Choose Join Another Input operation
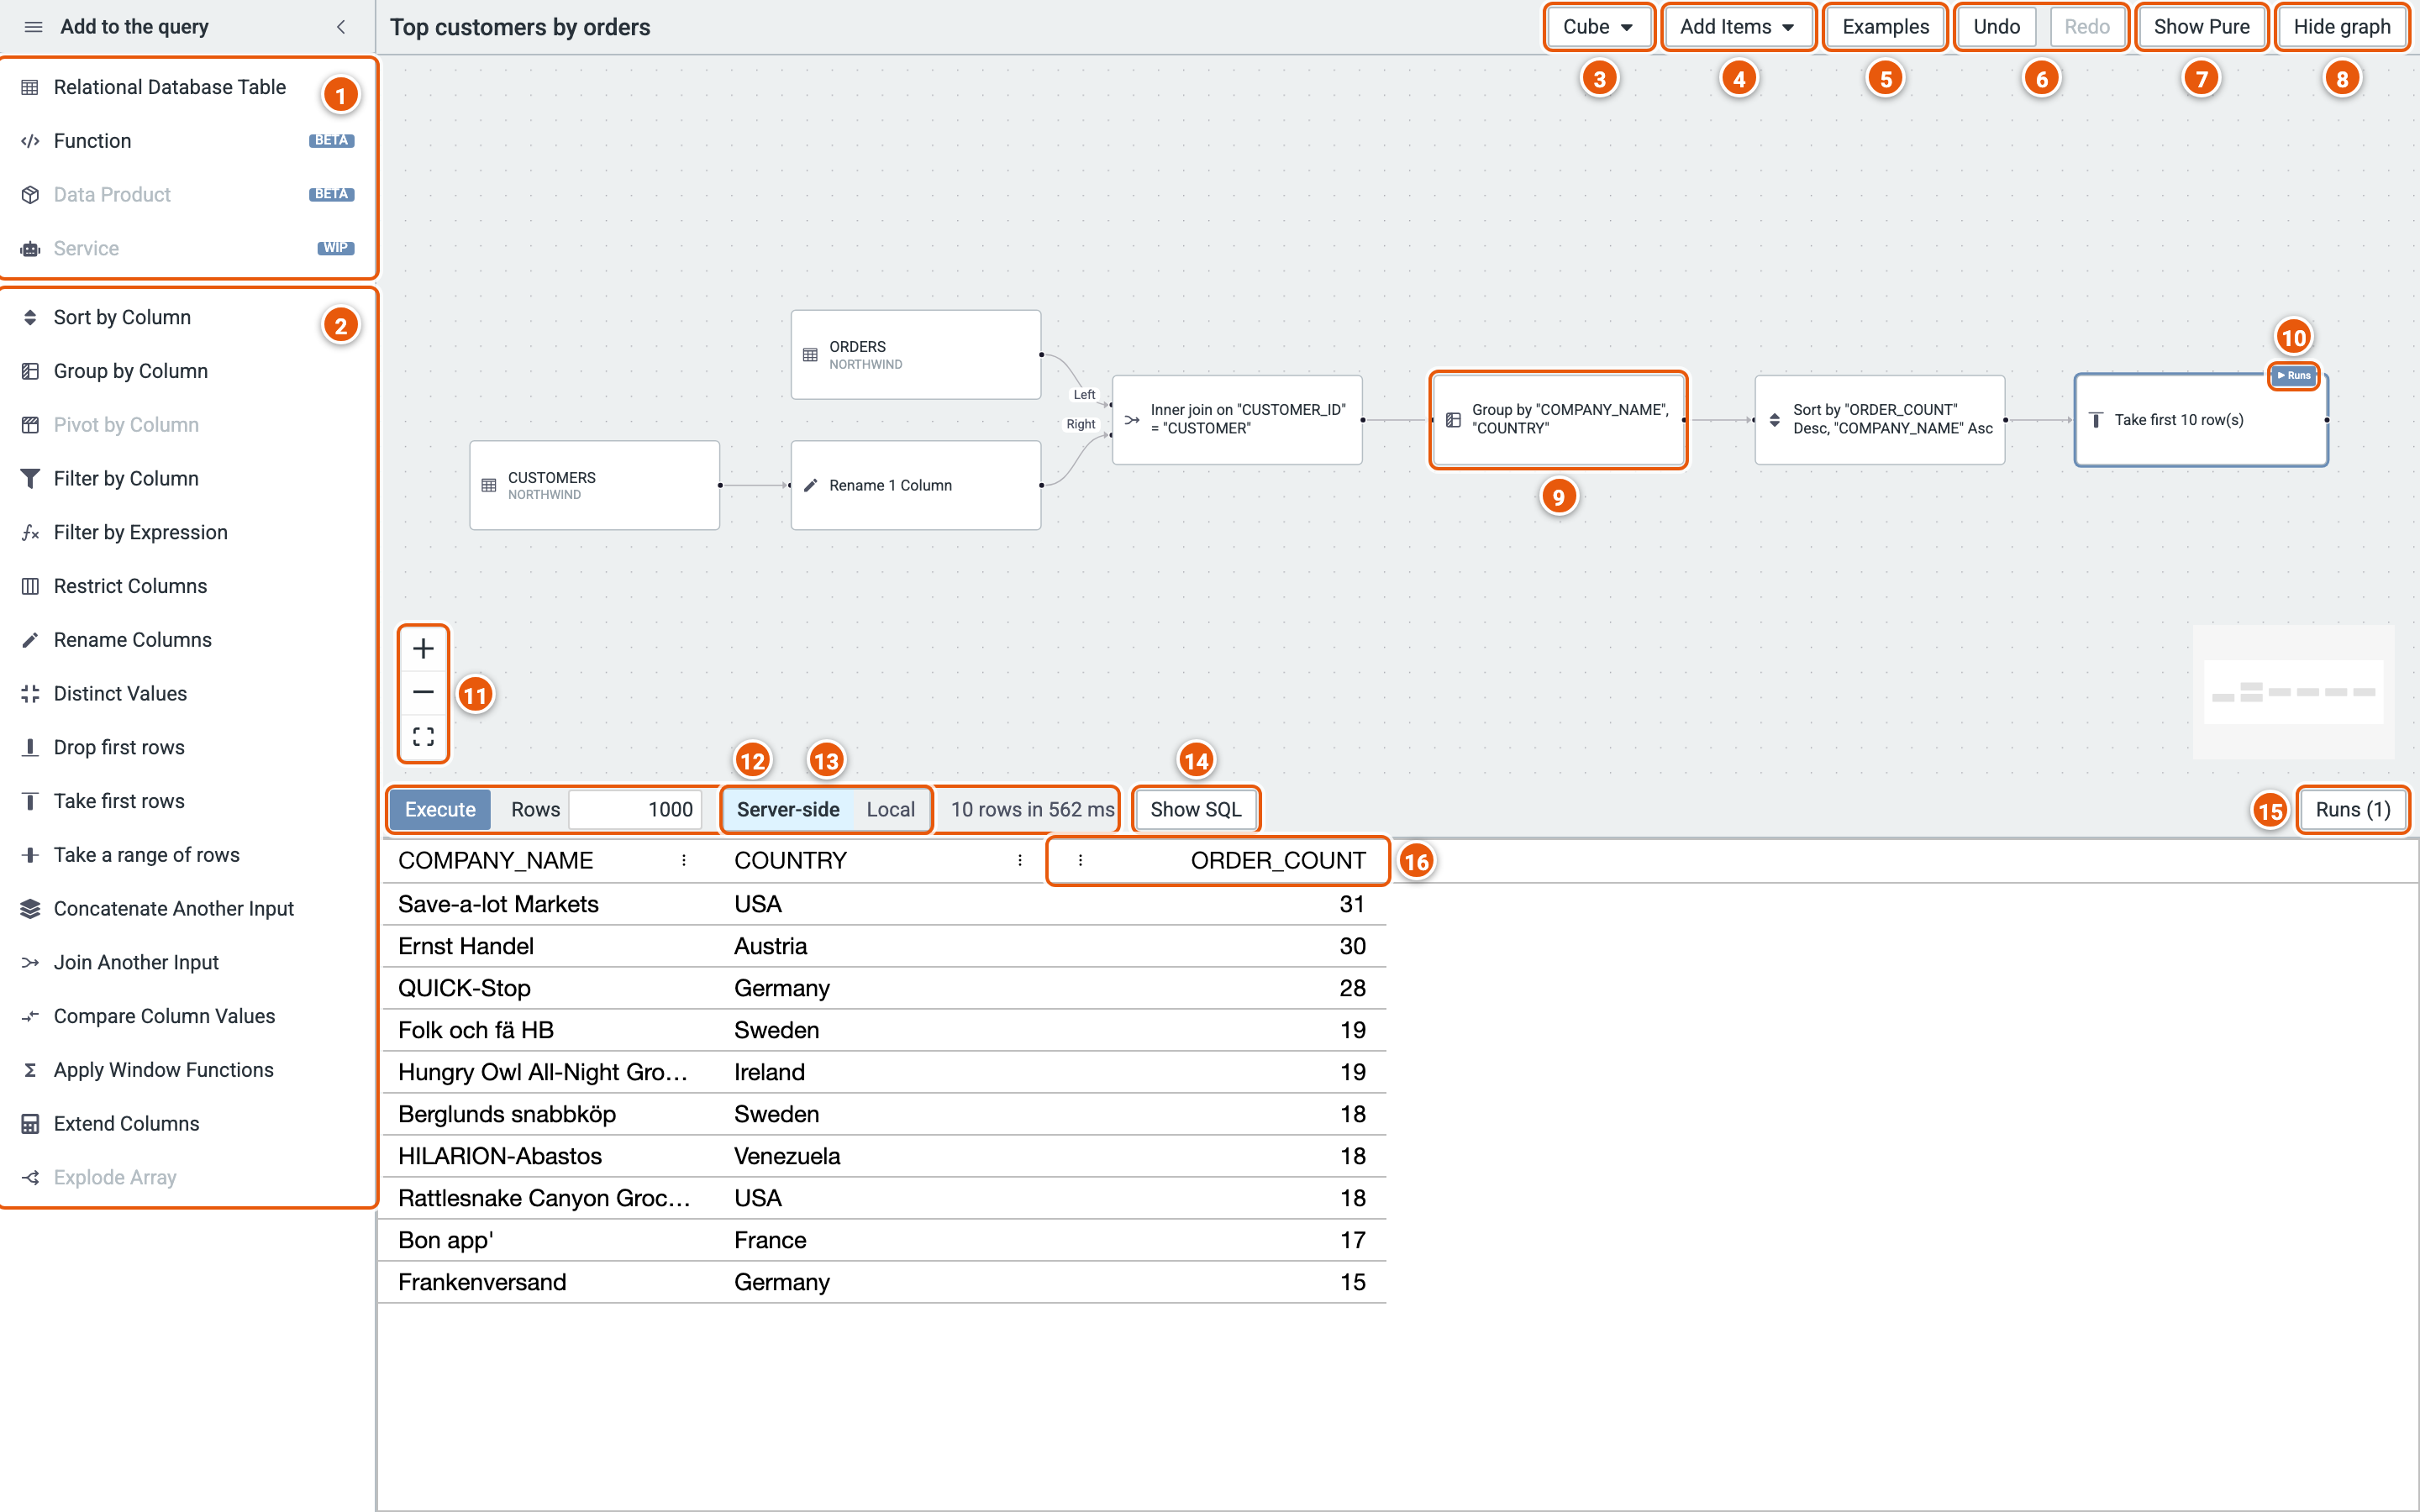This screenshot has height=1512, width=2420. point(188,962)
